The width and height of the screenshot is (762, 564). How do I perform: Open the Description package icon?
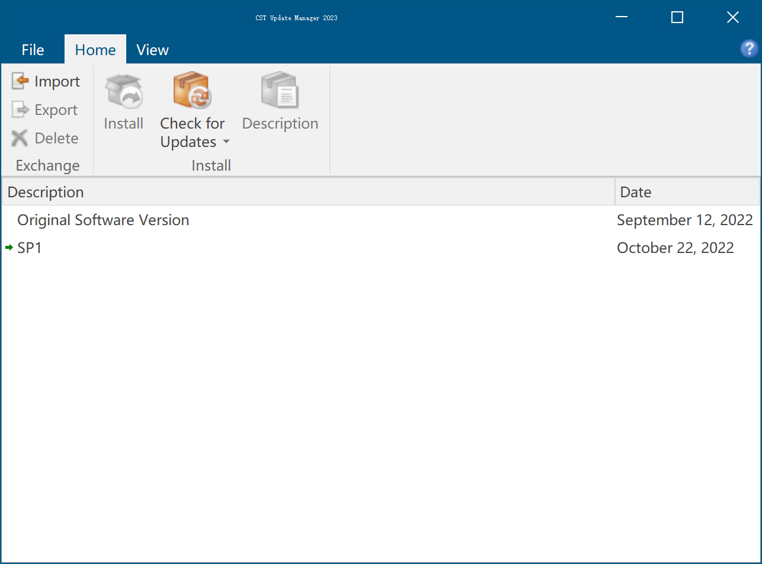click(x=280, y=91)
